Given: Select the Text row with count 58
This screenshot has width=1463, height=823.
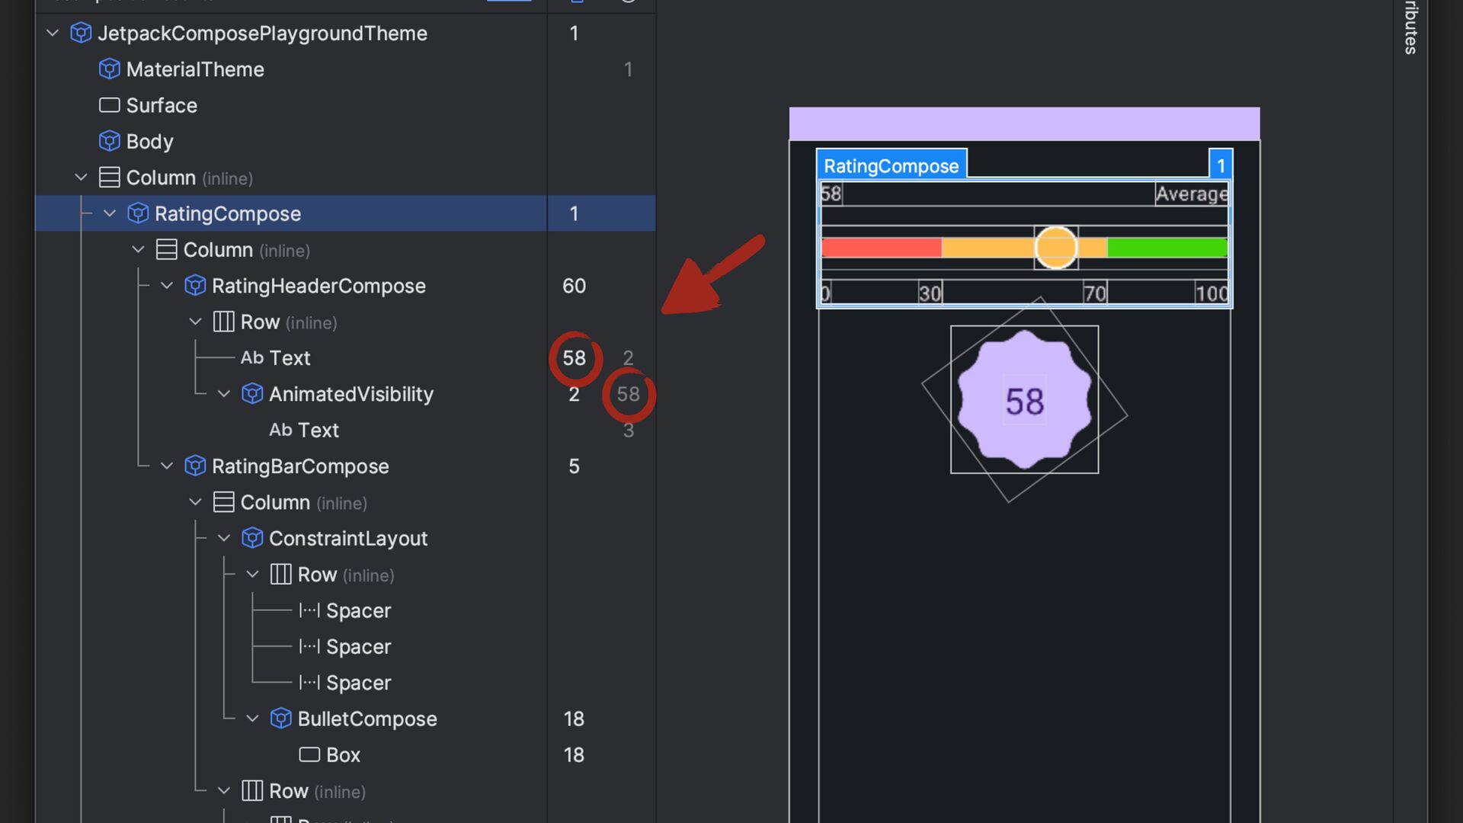Looking at the screenshot, I should (x=275, y=357).
